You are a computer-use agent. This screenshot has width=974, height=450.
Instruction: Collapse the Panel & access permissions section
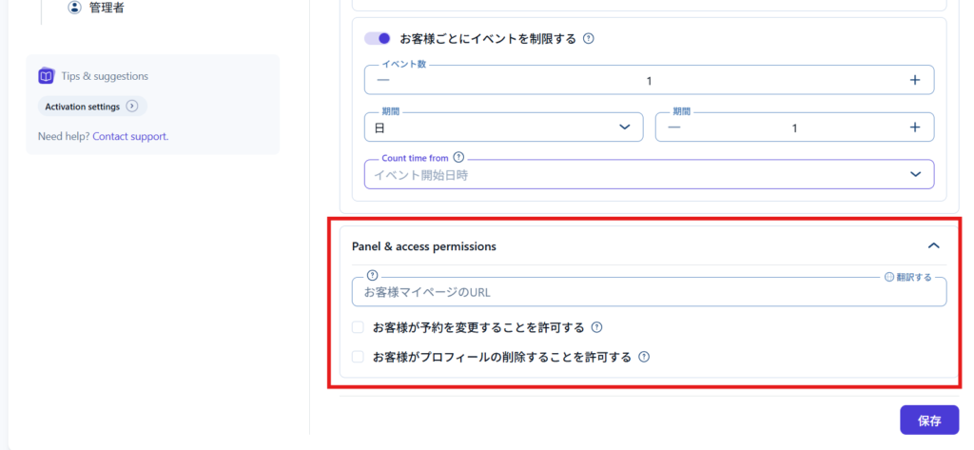tap(933, 245)
